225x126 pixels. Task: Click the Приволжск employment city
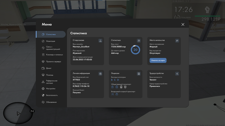(x=155, y=86)
